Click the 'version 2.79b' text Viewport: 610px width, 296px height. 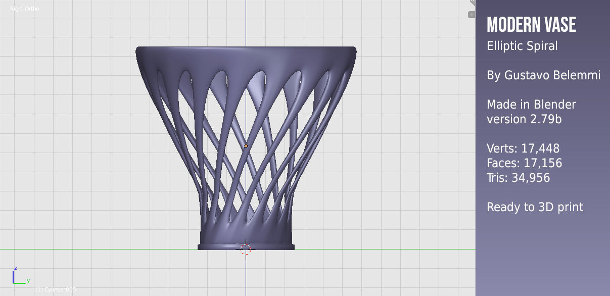pyautogui.click(x=524, y=119)
